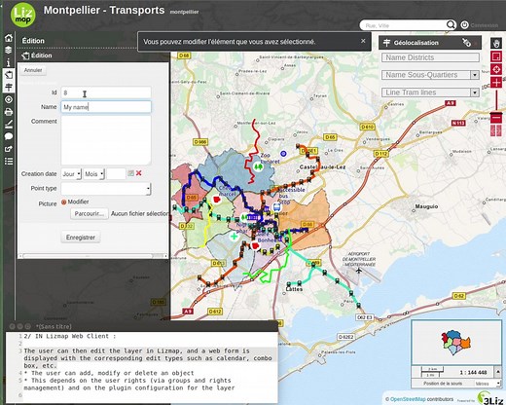Click the Connexion login link
Screen dimensions: 506x405
point(484,25)
